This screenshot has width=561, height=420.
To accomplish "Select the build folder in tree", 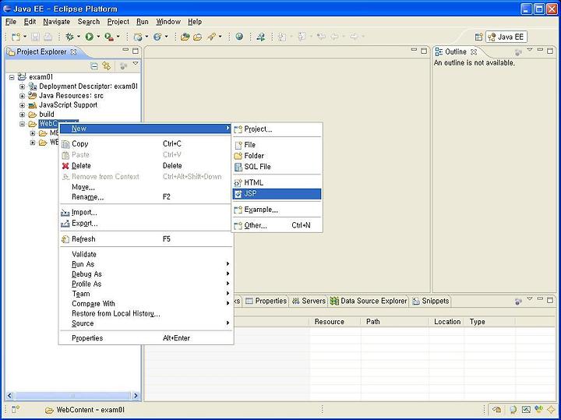I will tap(47, 115).
